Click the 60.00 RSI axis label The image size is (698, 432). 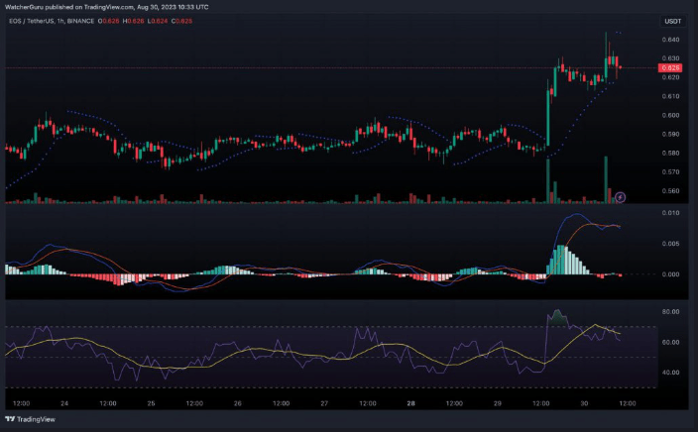(x=670, y=342)
